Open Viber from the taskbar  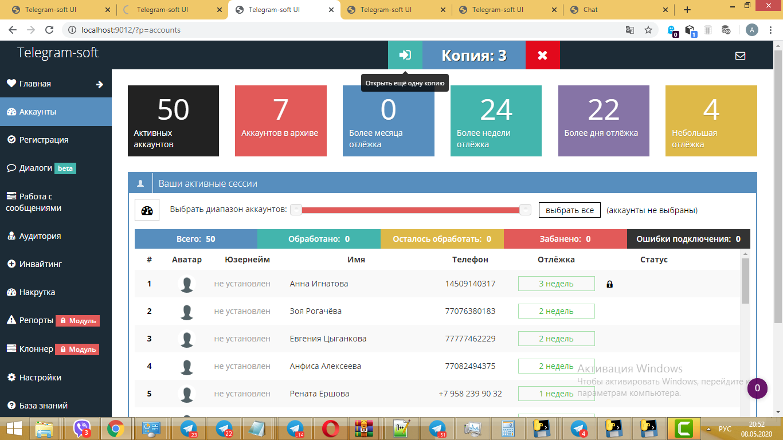pyautogui.click(x=82, y=429)
